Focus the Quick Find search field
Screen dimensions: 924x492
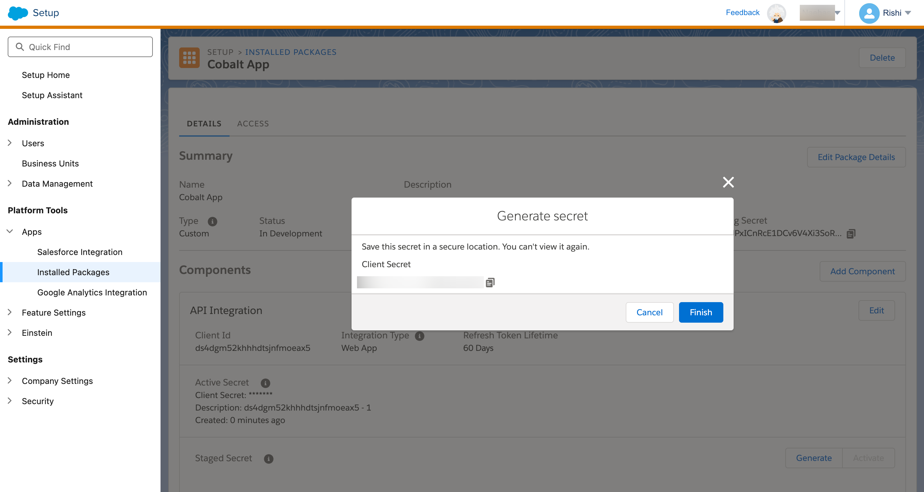pos(80,47)
